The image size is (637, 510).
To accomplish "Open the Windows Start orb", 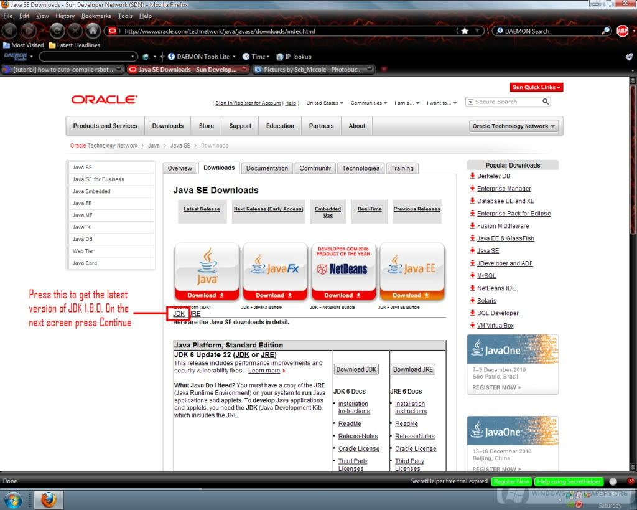I will pyautogui.click(x=12, y=500).
